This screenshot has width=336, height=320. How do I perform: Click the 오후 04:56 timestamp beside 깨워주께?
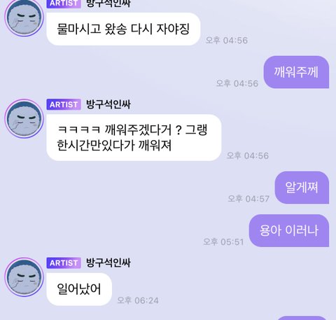click(237, 83)
